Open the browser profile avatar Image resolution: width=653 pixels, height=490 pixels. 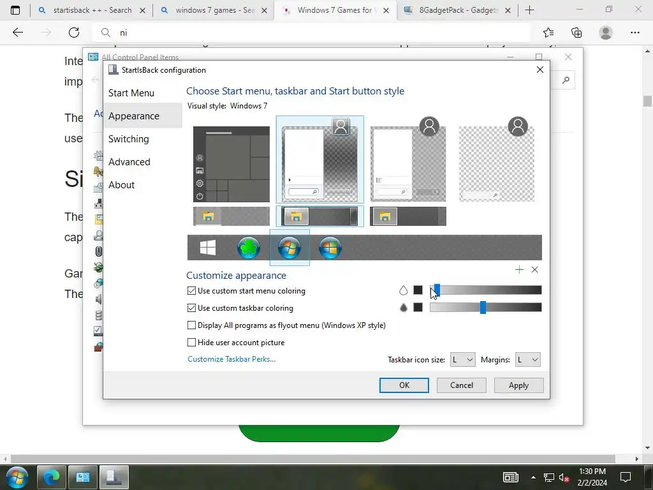606,33
